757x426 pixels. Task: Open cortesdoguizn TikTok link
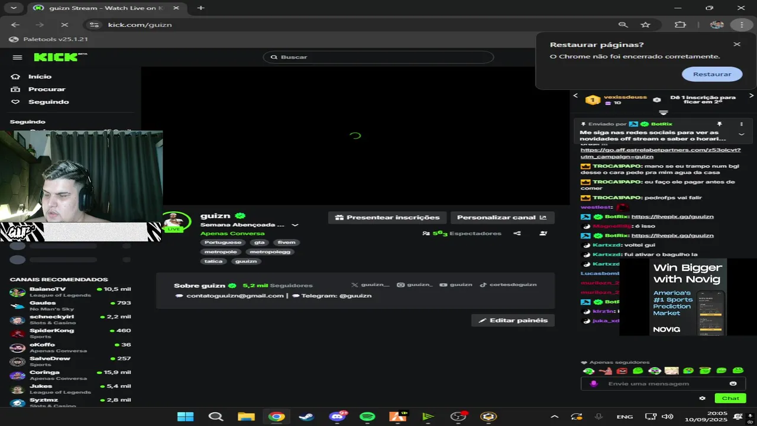tap(508, 285)
